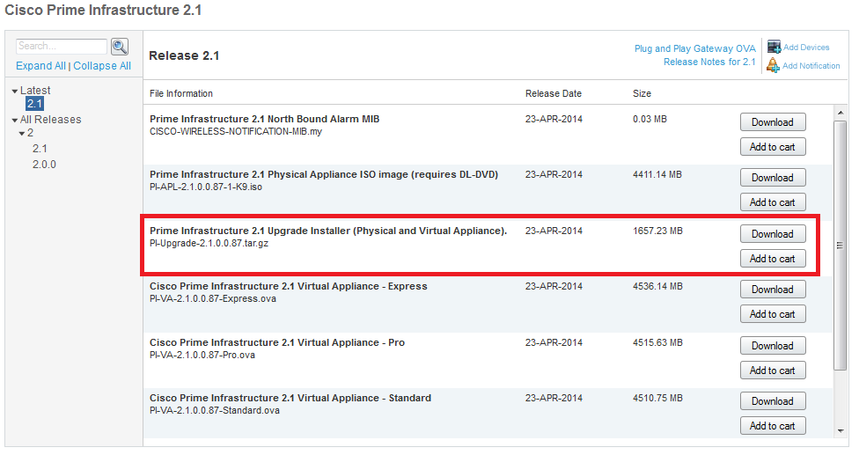
Task: Click the Collapse All link
Action: pos(102,66)
